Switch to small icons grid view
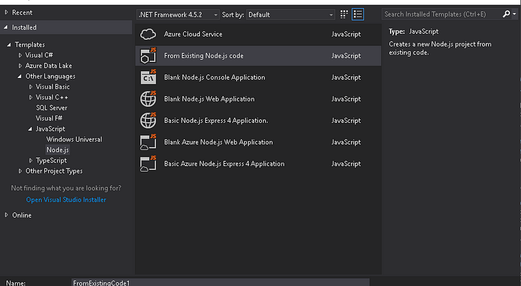 point(344,14)
